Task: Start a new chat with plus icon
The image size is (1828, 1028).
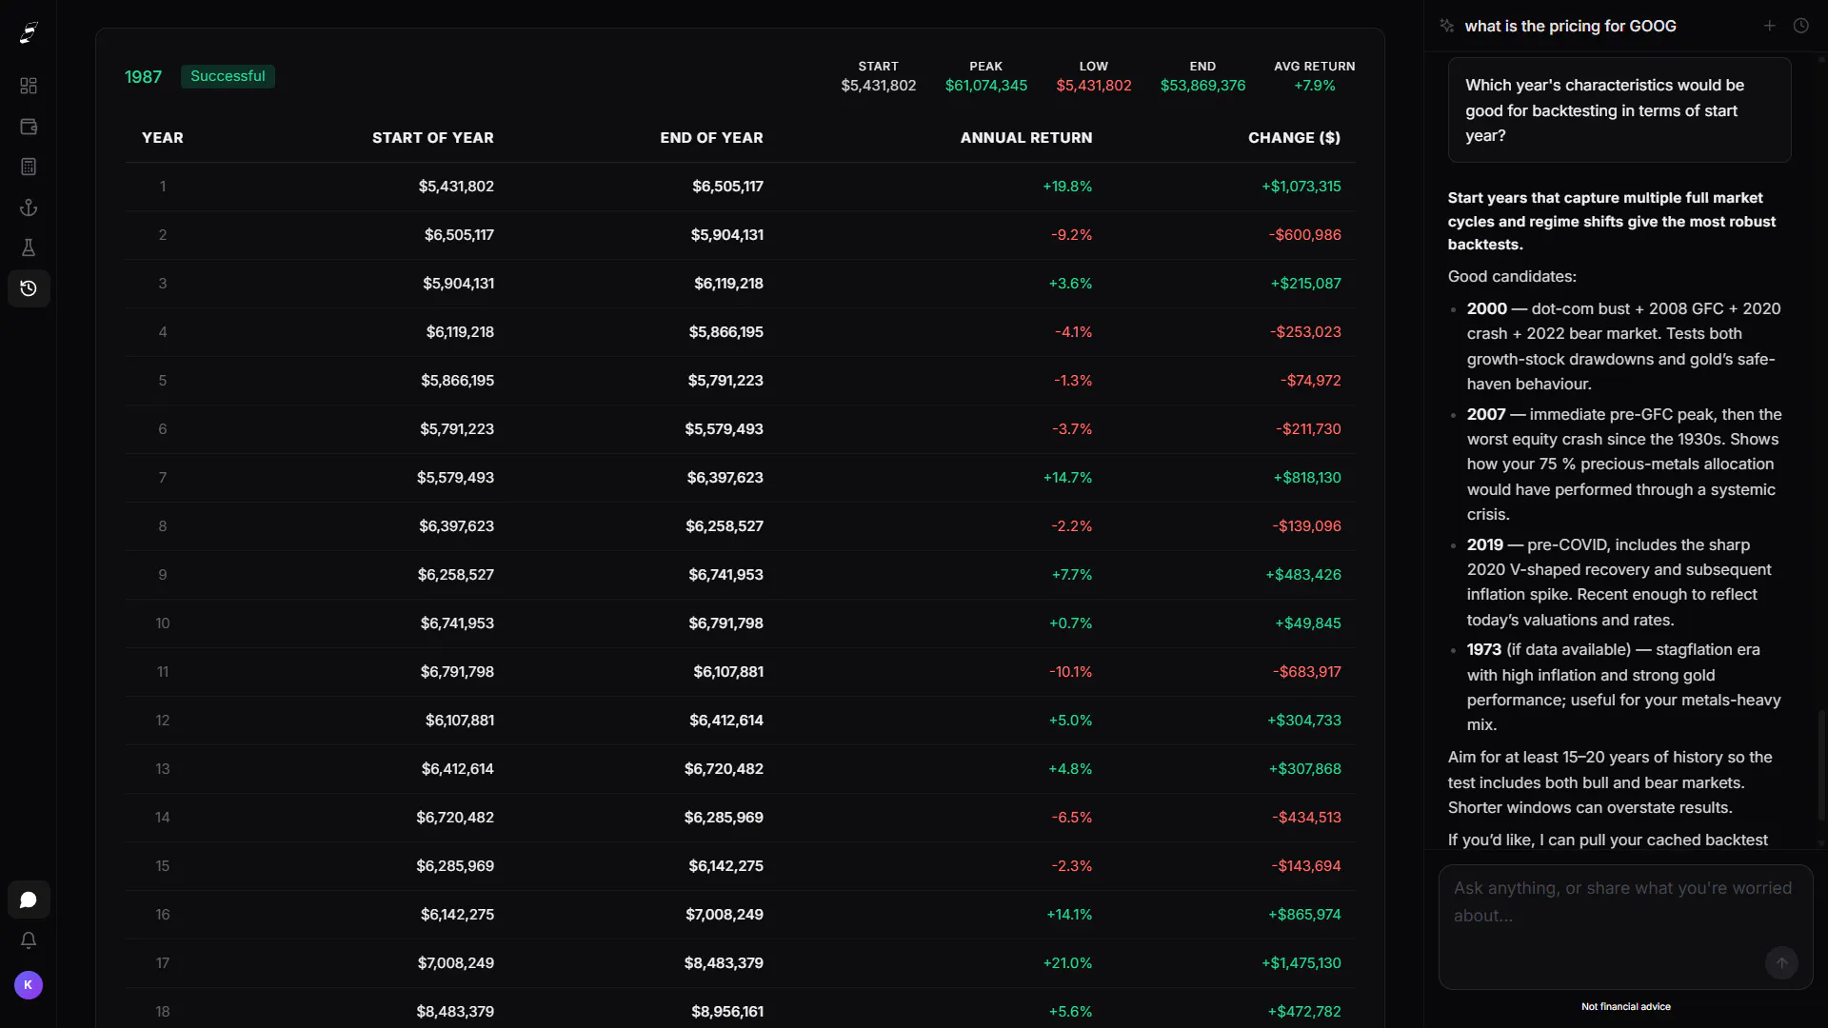Action: coord(1769,26)
